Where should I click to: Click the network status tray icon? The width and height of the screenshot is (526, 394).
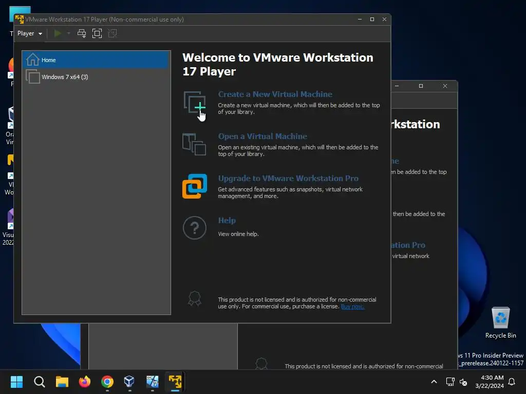coord(450,382)
